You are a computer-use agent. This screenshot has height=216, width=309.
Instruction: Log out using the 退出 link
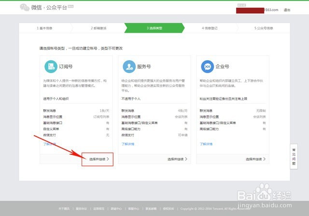[x=287, y=10]
